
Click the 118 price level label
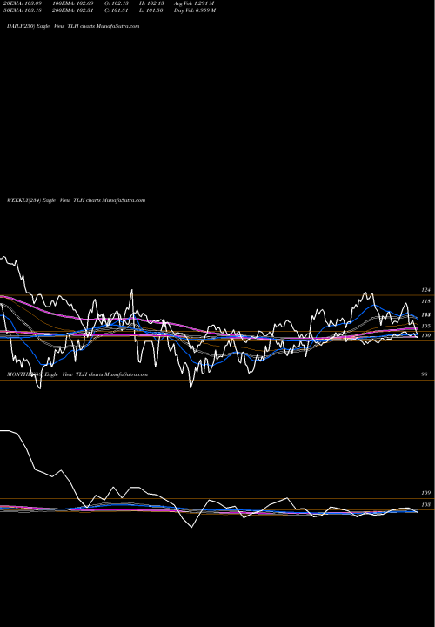coord(425,301)
